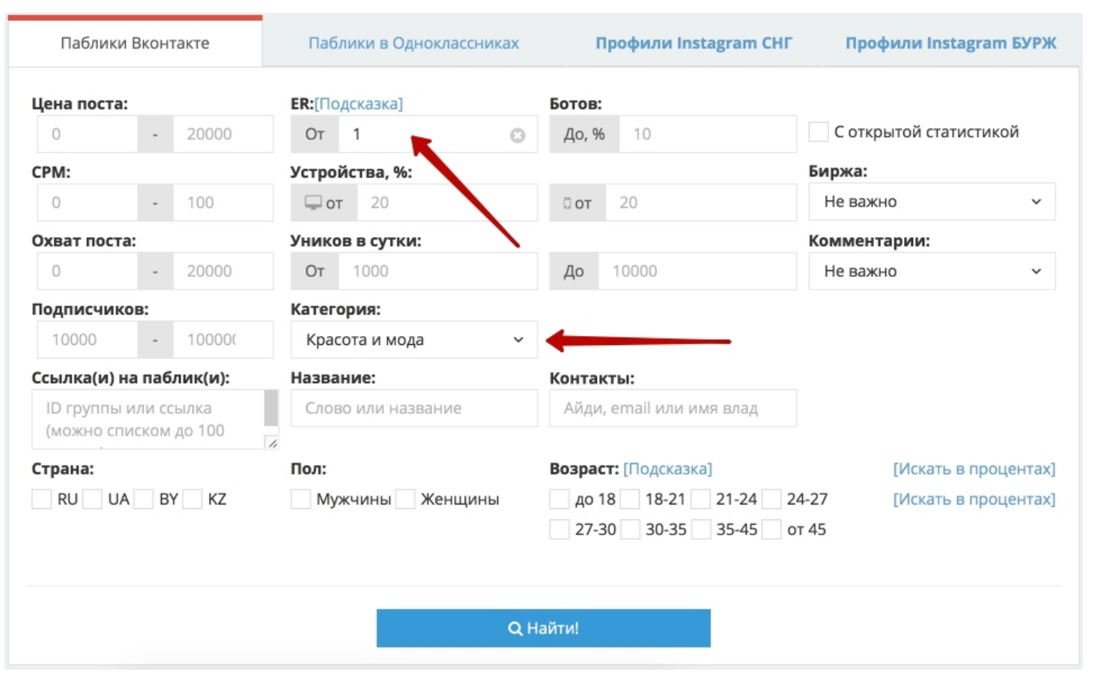The height and width of the screenshot is (684, 1110).
Task: Focus the Подписчиков minimum field
Action: tap(88, 340)
